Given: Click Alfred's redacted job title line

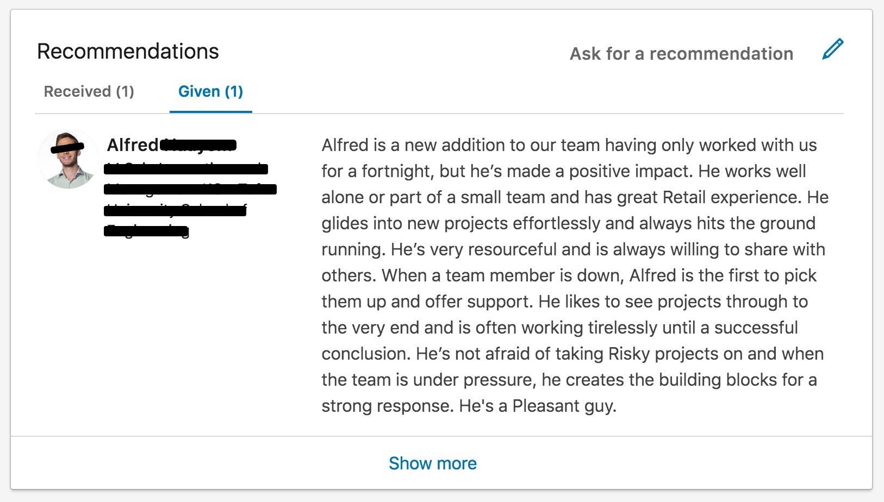Looking at the screenshot, I should click(x=185, y=168).
